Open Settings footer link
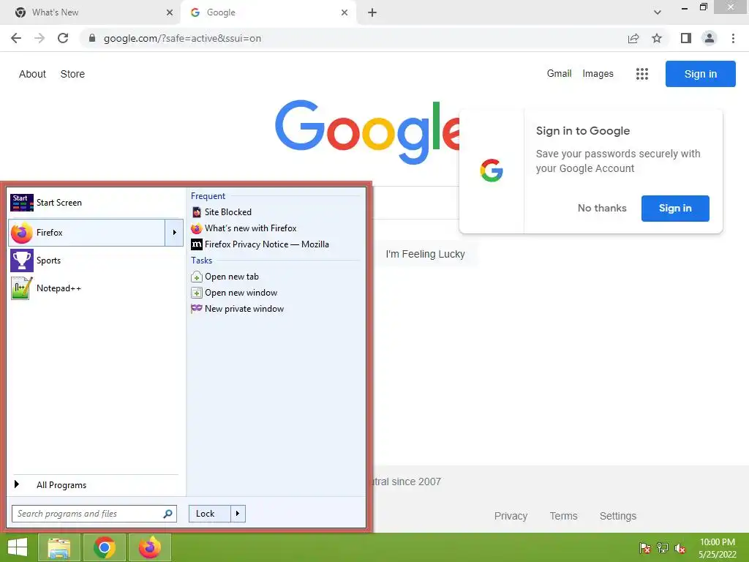The image size is (749, 562). (617, 516)
